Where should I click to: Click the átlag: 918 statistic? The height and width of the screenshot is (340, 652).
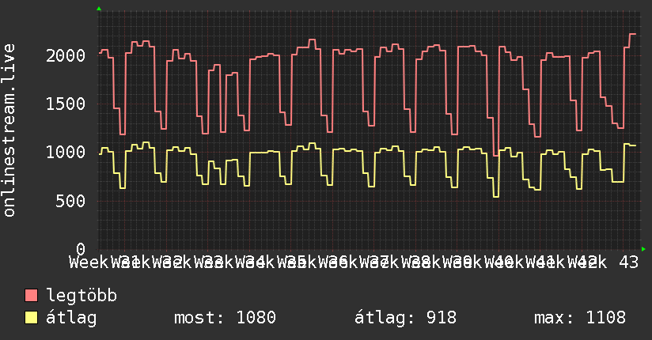click(405, 318)
